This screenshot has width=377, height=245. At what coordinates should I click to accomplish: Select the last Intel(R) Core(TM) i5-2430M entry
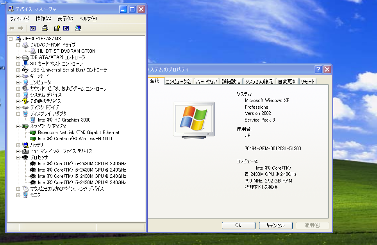click(82, 182)
